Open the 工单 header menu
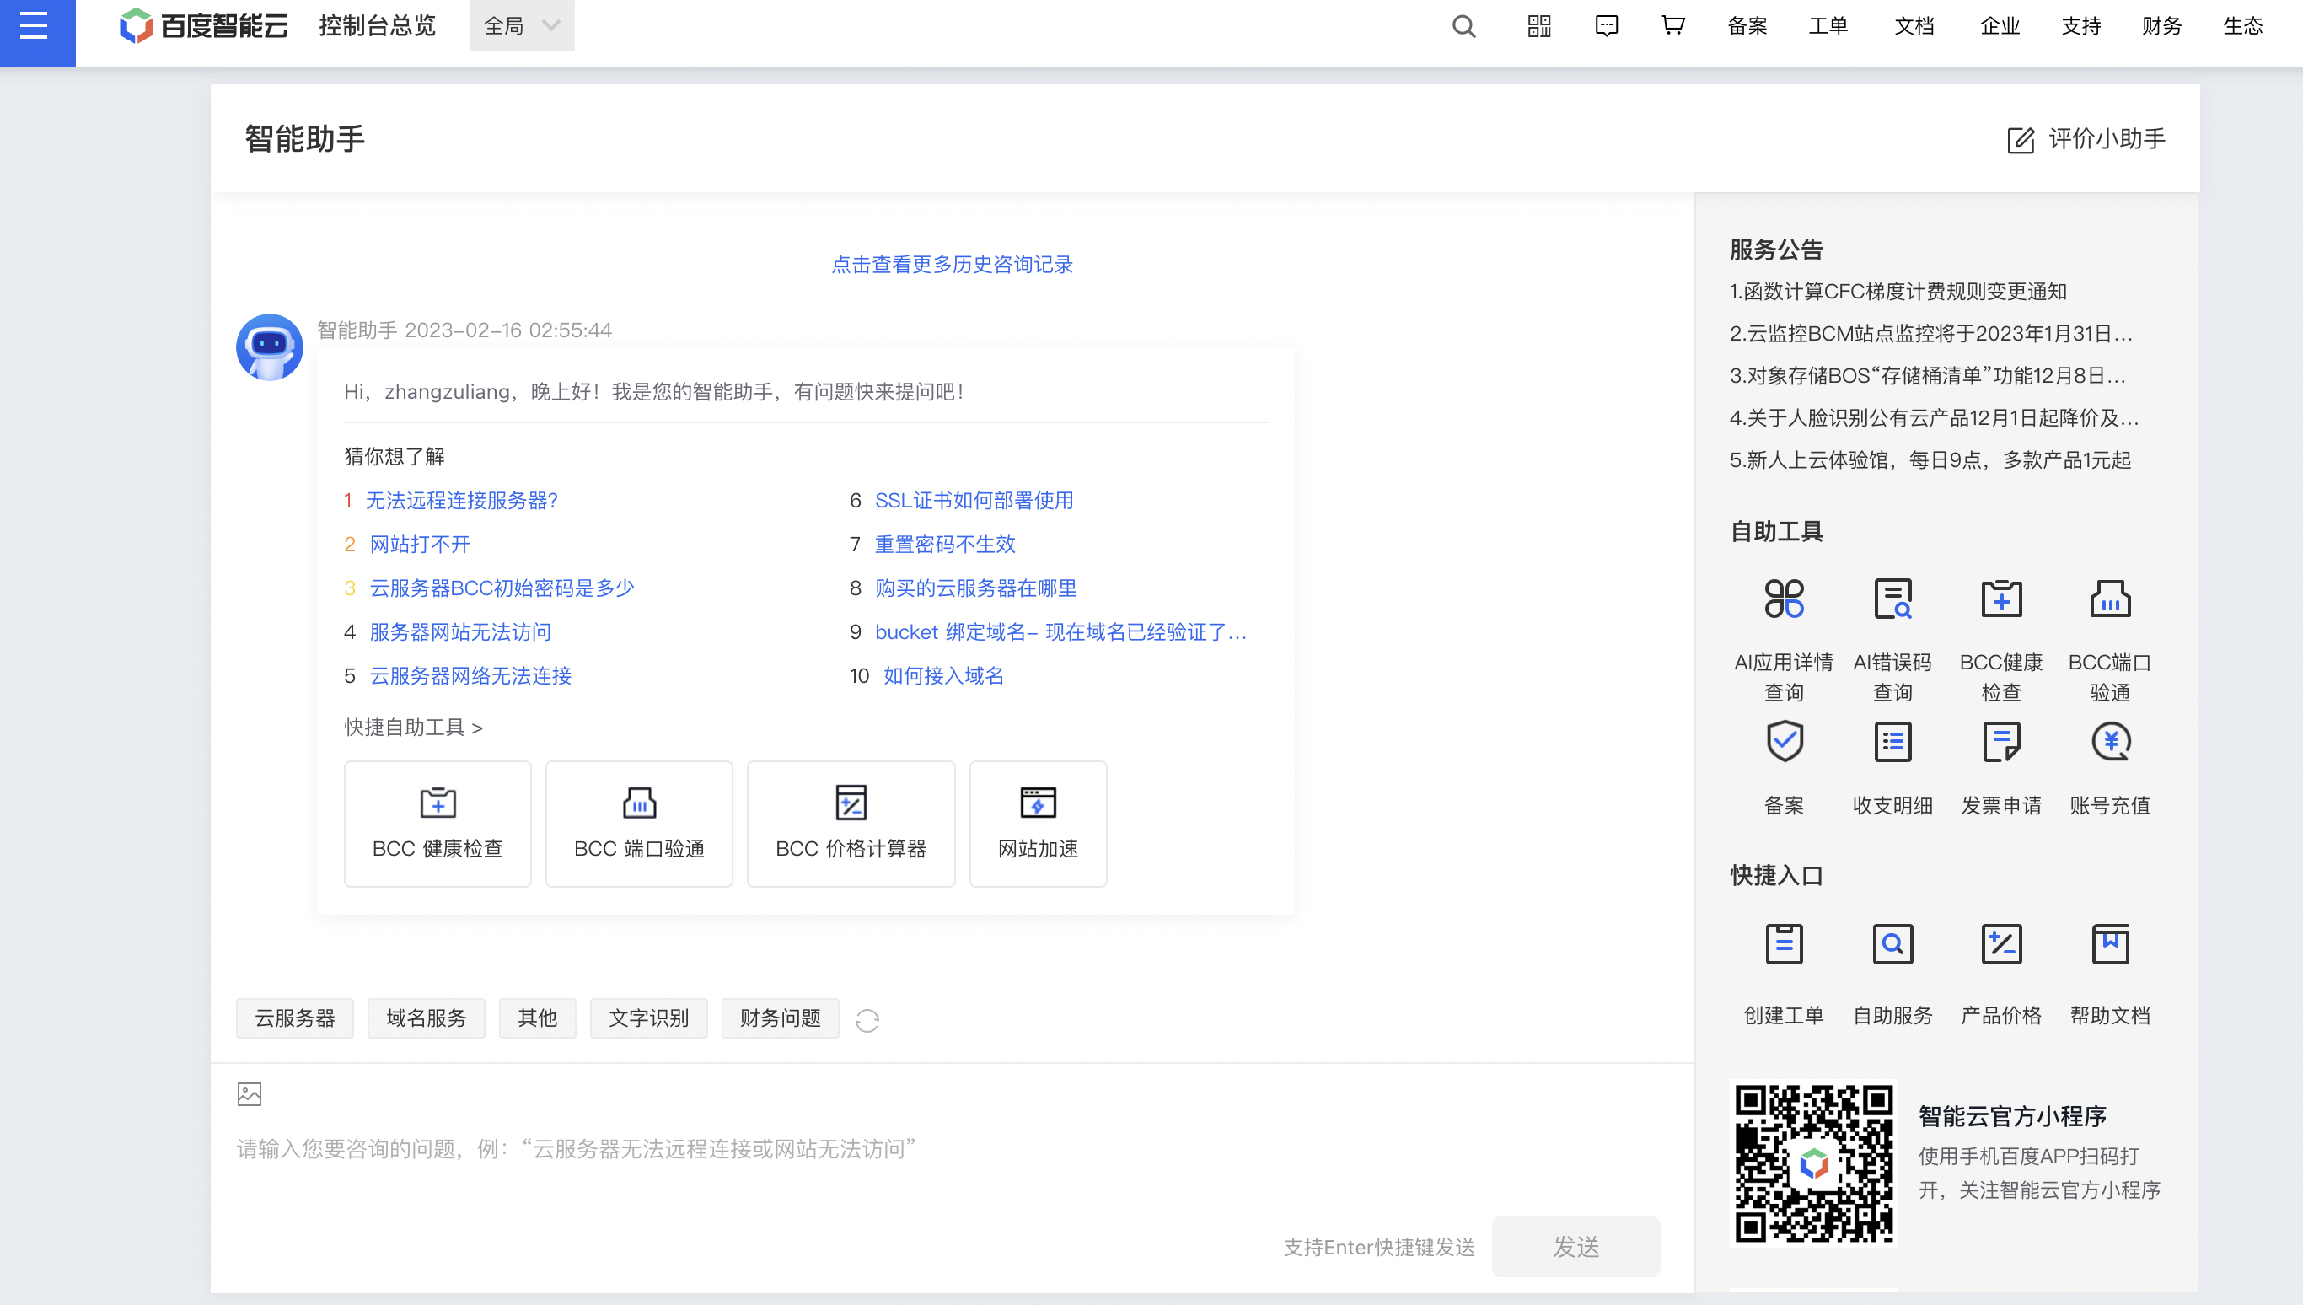The height and width of the screenshot is (1305, 2303). pyautogui.click(x=1828, y=26)
